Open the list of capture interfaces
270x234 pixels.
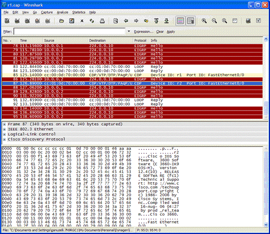(x=7, y=21)
